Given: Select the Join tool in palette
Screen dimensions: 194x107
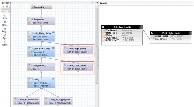Looking at the screenshot, I should pyautogui.click(x=5, y=17).
